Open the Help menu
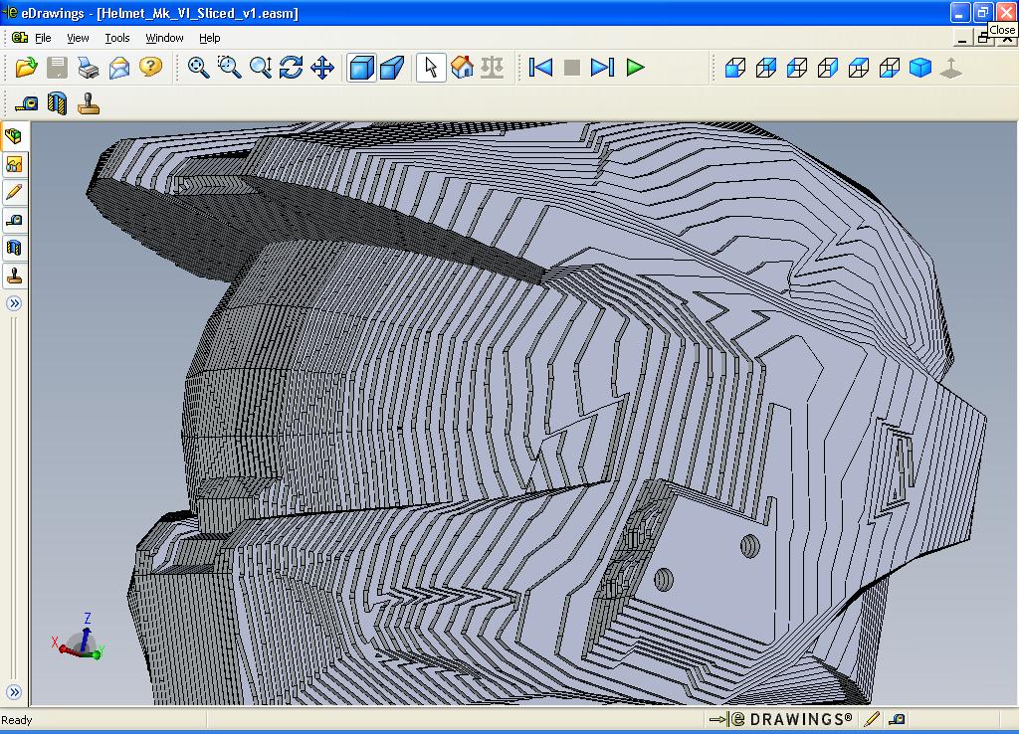This screenshot has height=734, width=1019. pos(209,38)
